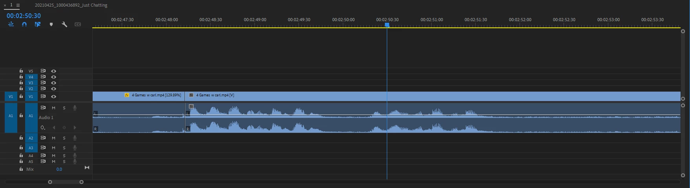Toggle lock on track V4
This screenshot has height=188, width=690.
(21, 77)
